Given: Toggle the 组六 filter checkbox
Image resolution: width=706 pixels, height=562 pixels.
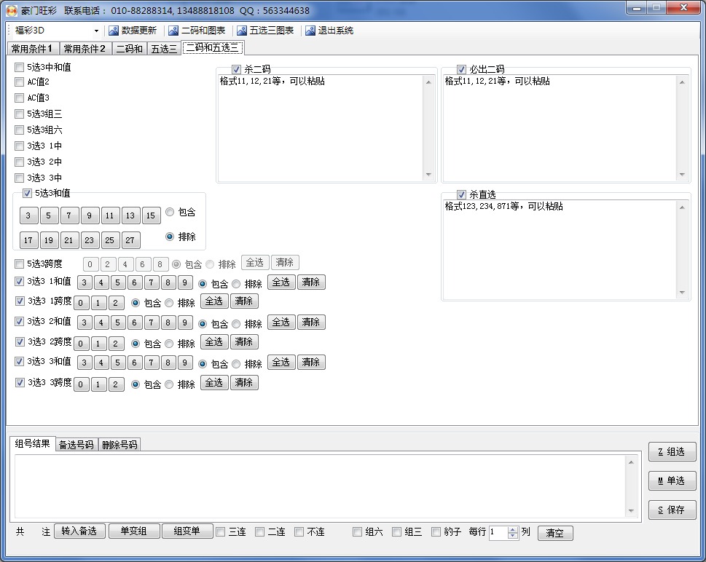Looking at the screenshot, I should pyautogui.click(x=357, y=532).
